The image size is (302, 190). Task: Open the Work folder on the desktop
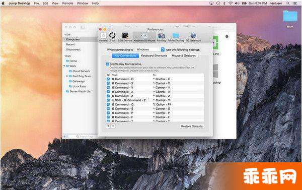click(290, 19)
